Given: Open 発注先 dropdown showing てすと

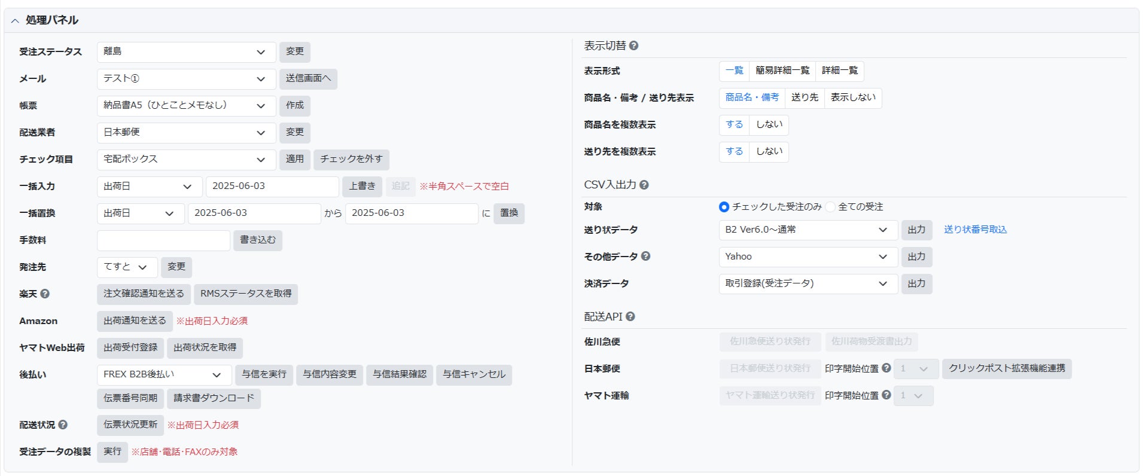Looking at the screenshot, I should click(127, 267).
